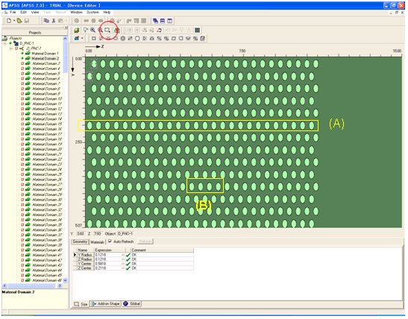The width and height of the screenshot is (408, 319).
Task: Click the grid display icon in toolbar
Action: click(197, 30)
